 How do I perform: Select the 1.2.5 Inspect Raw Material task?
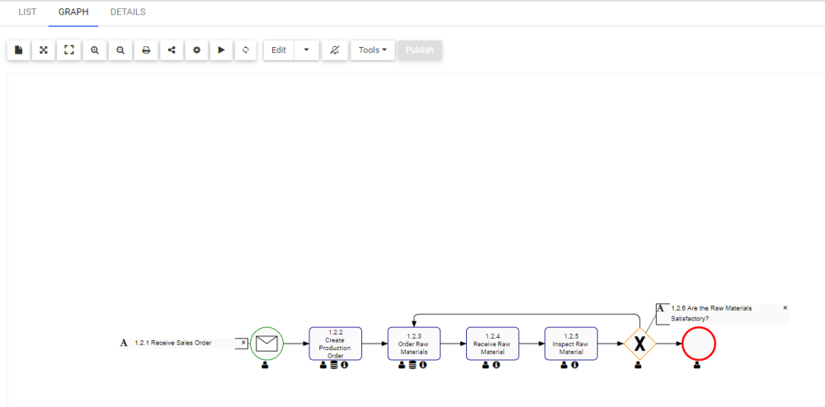point(571,344)
